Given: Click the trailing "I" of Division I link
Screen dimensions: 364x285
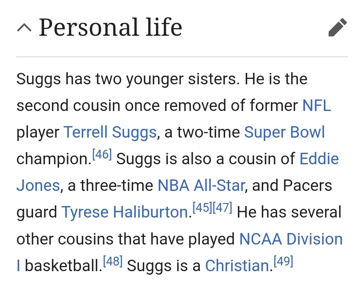Looking at the screenshot, I should pyautogui.click(x=18, y=266).
